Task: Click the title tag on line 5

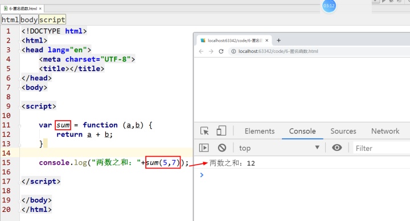Action: (x=72, y=69)
